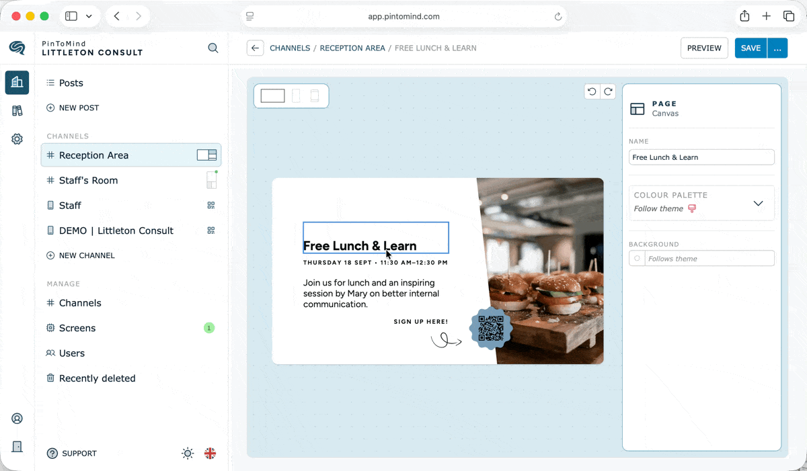Click the undo arrow above canvas
The image size is (807, 471).
tap(592, 91)
